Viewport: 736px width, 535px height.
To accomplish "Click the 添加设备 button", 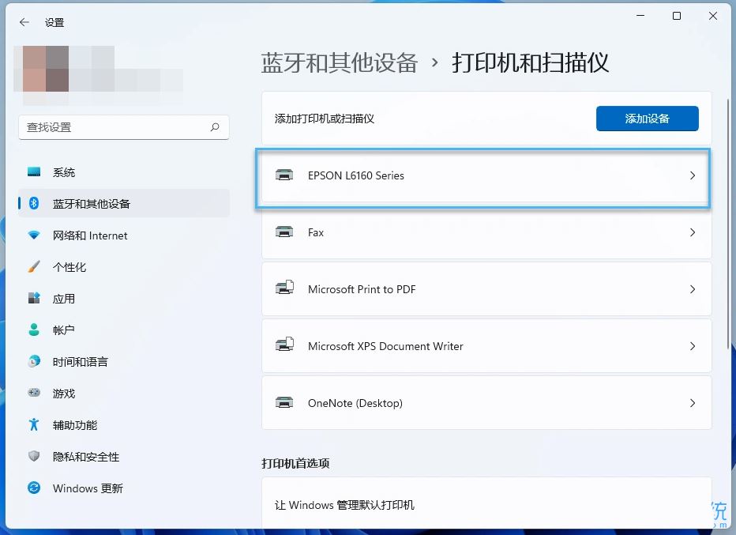I will tap(647, 118).
